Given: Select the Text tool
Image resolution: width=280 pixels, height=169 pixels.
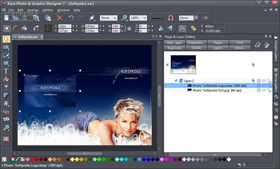Looking at the screenshot, I should [x=6, y=71].
